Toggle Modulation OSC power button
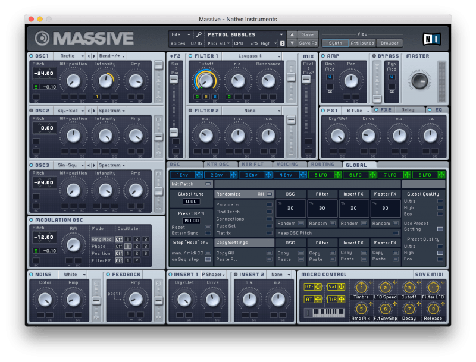Image resolution: width=476 pixels, height=362 pixels. (32, 220)
